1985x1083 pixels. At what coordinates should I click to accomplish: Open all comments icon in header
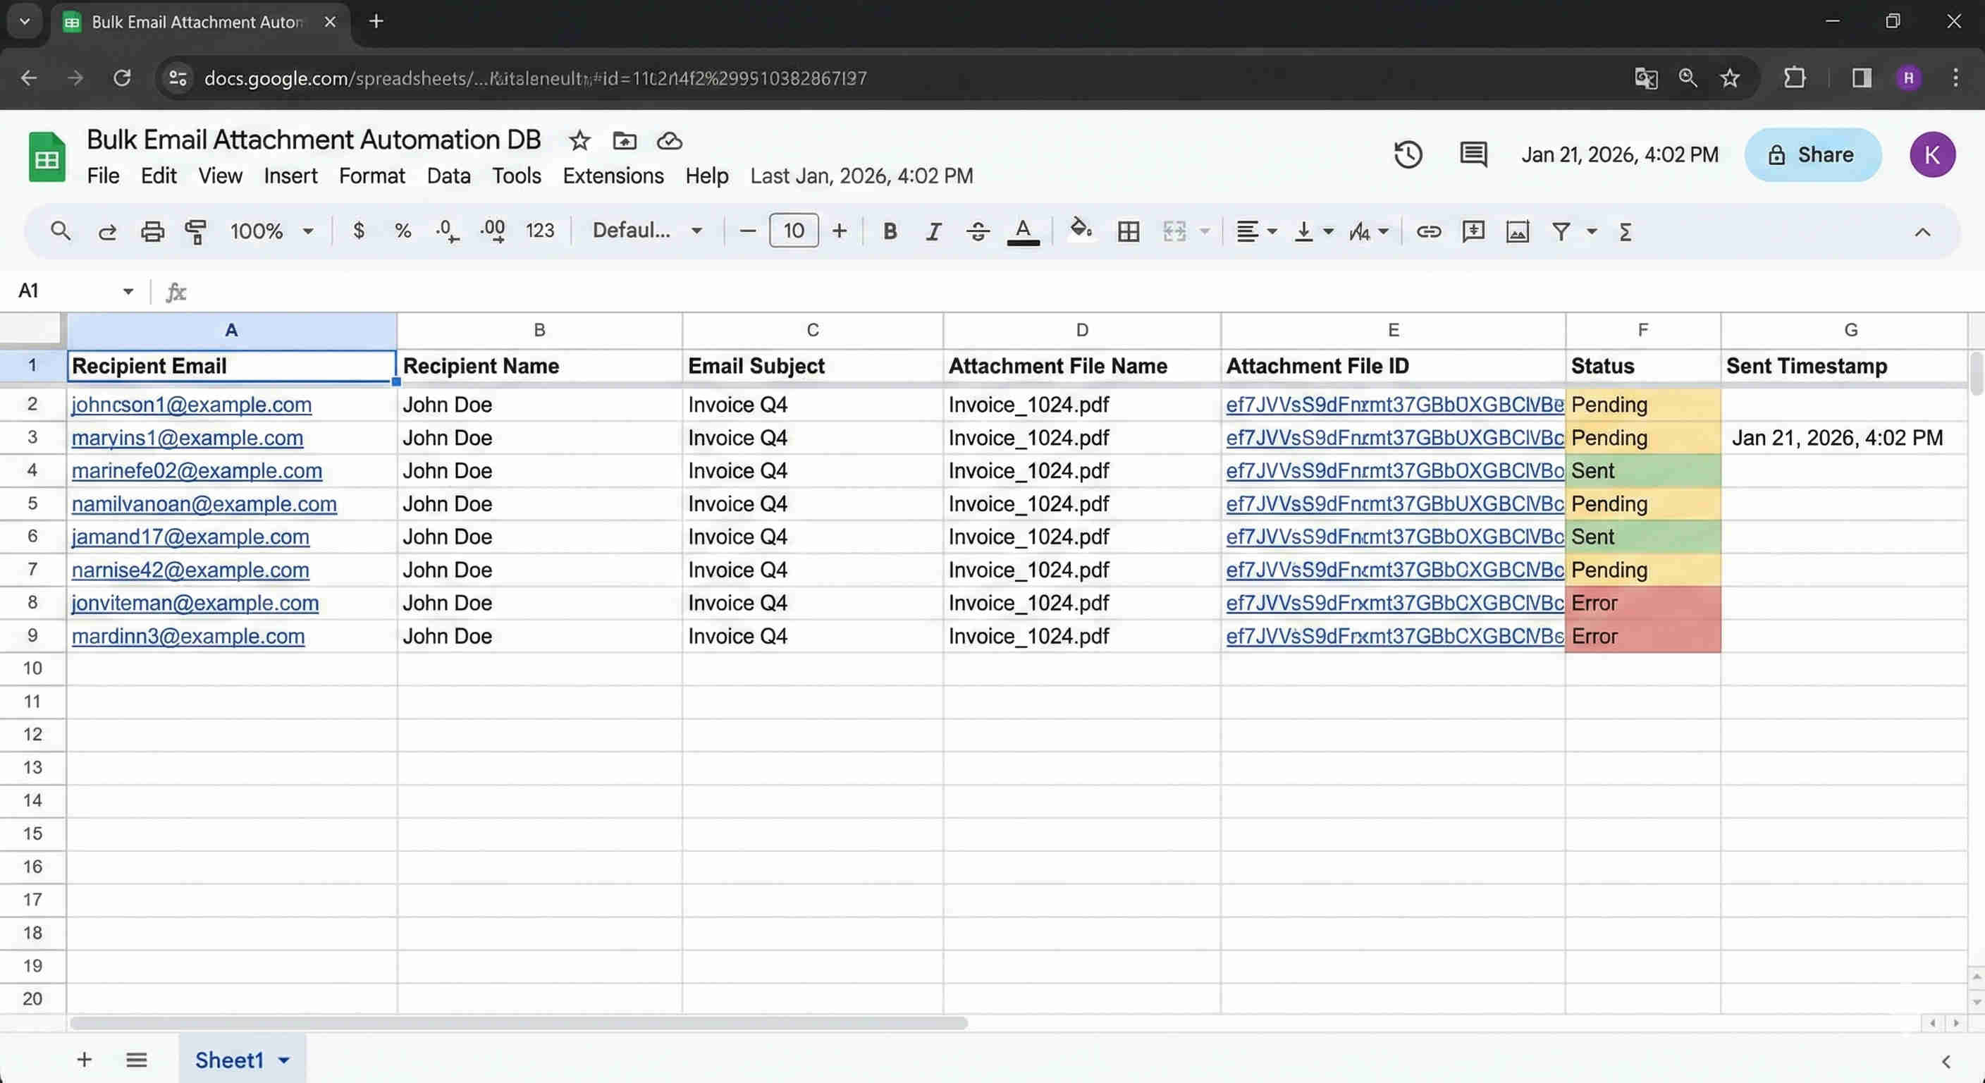pos(1473,154)
